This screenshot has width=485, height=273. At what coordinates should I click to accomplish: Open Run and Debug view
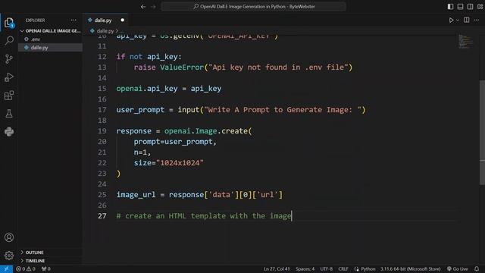coord(9,77)
